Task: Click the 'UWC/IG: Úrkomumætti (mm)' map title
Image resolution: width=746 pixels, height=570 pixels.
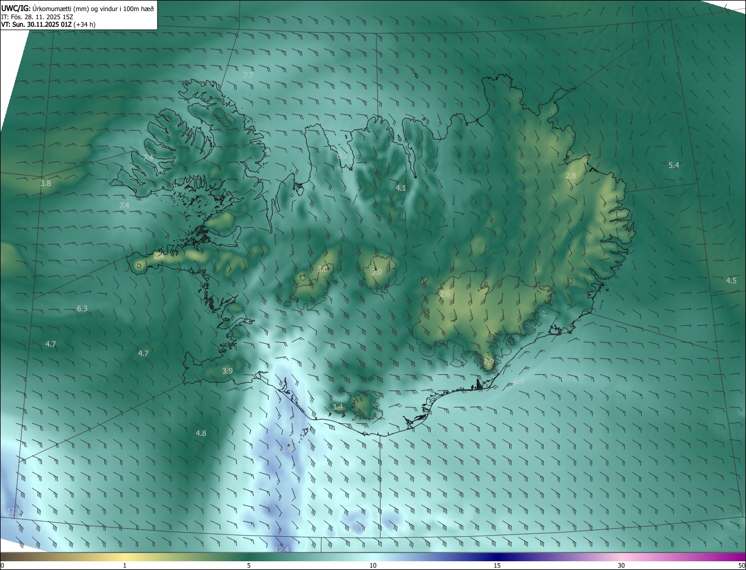Action: (x=78, y=8)
